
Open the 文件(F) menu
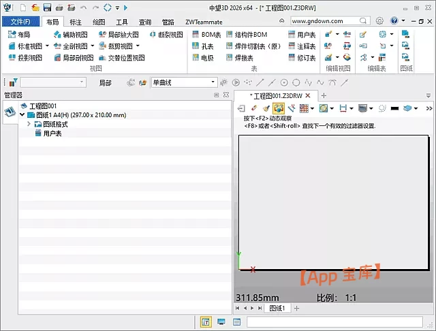coord(20,22)
